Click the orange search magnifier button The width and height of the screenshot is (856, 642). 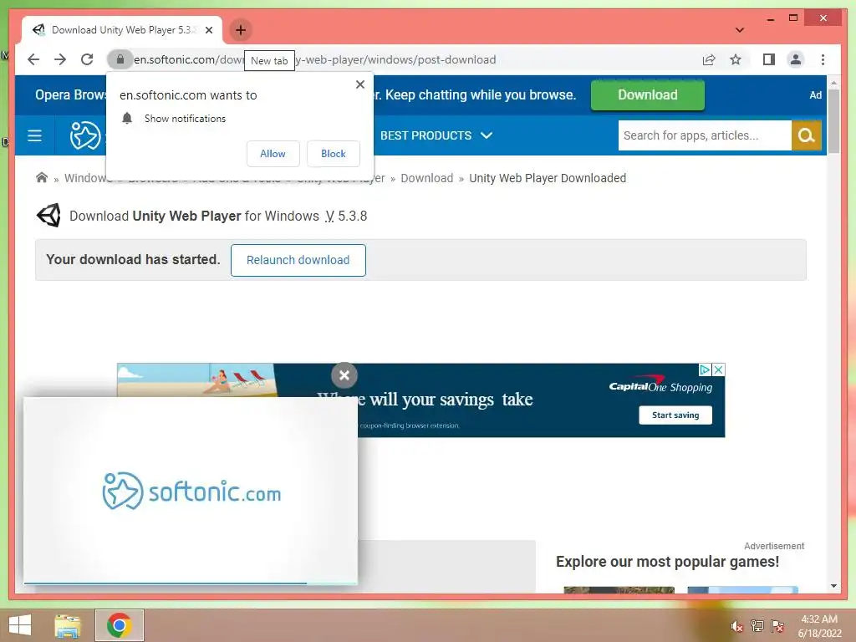click(807, 135)
